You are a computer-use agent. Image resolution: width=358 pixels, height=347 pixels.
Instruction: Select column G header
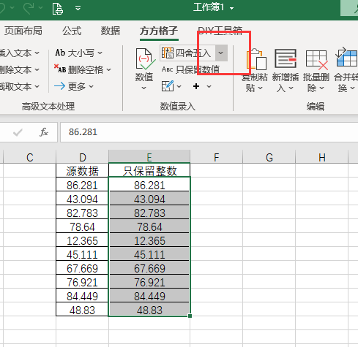[x=269, y=157]
